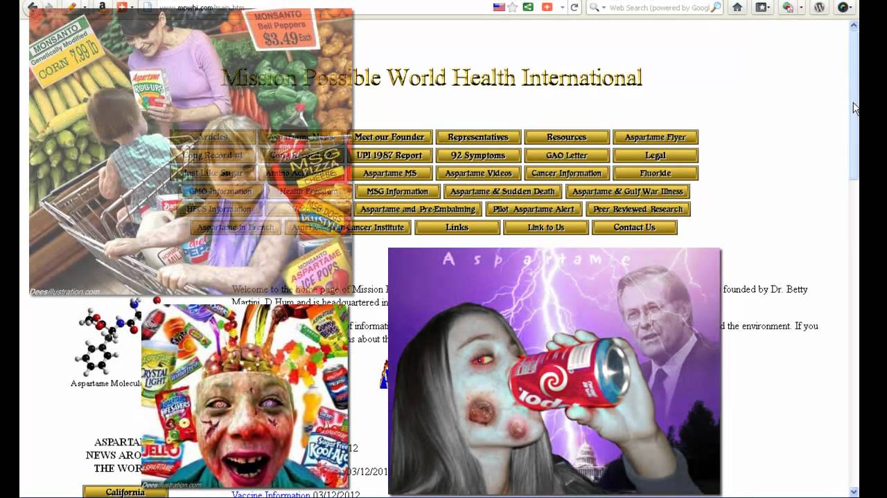Image resolution: width=887 pixels, height=498 pixels.
Task: Open the Peer Reviewed Research page
Action: [x=638, y=209]
